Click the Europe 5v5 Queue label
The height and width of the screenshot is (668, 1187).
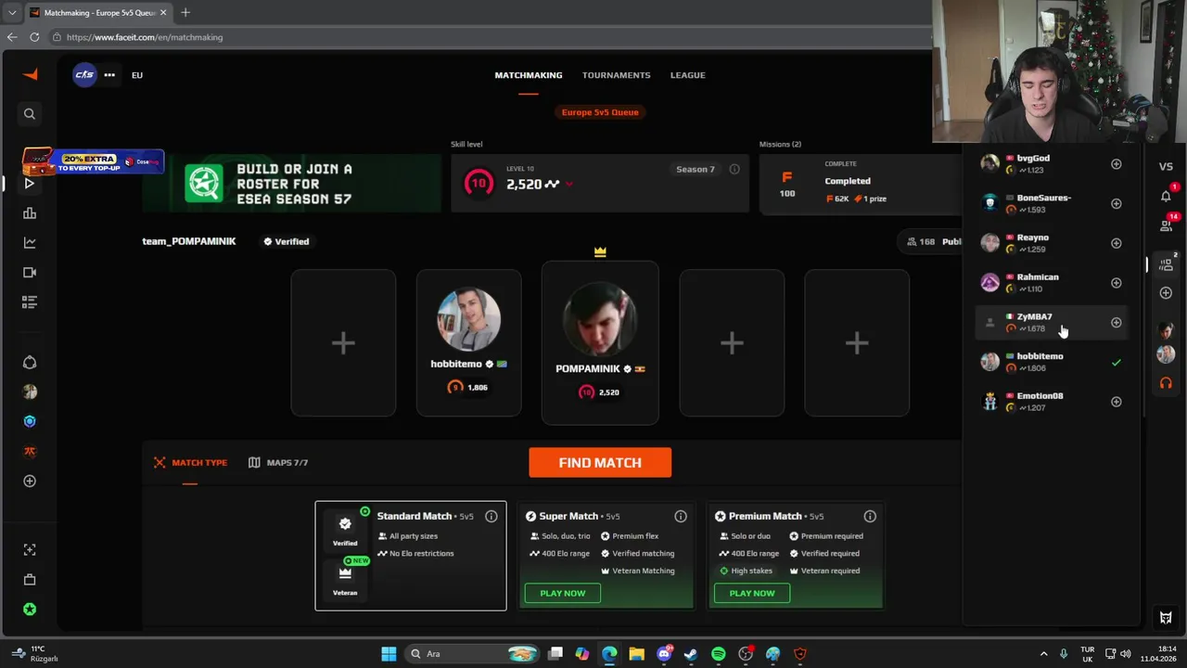click(x=600, y=112)
